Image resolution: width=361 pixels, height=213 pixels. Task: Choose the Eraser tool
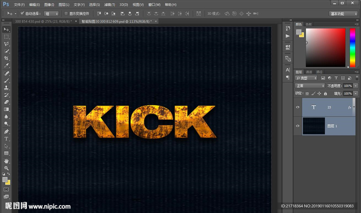click(x=6, y=102)
